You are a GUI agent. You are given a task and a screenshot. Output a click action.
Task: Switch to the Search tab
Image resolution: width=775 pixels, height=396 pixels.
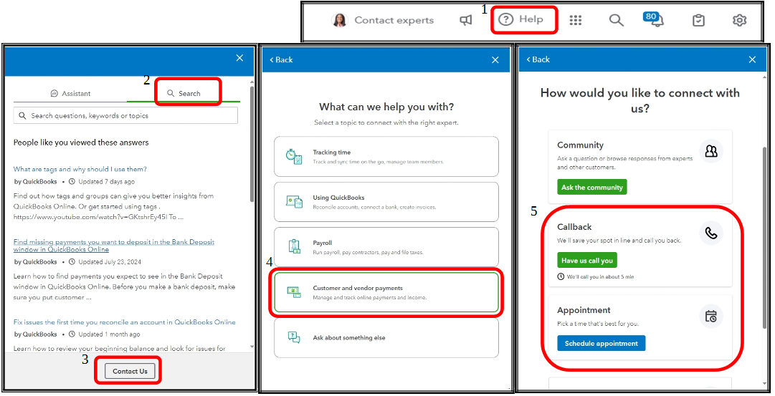tap(184, 93)
